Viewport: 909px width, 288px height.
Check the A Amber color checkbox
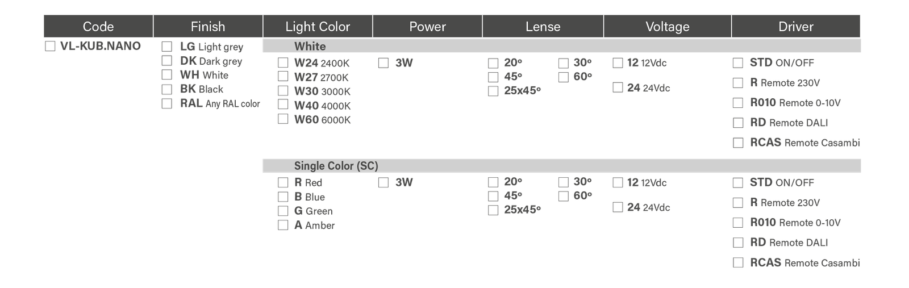tap(283, 225)
